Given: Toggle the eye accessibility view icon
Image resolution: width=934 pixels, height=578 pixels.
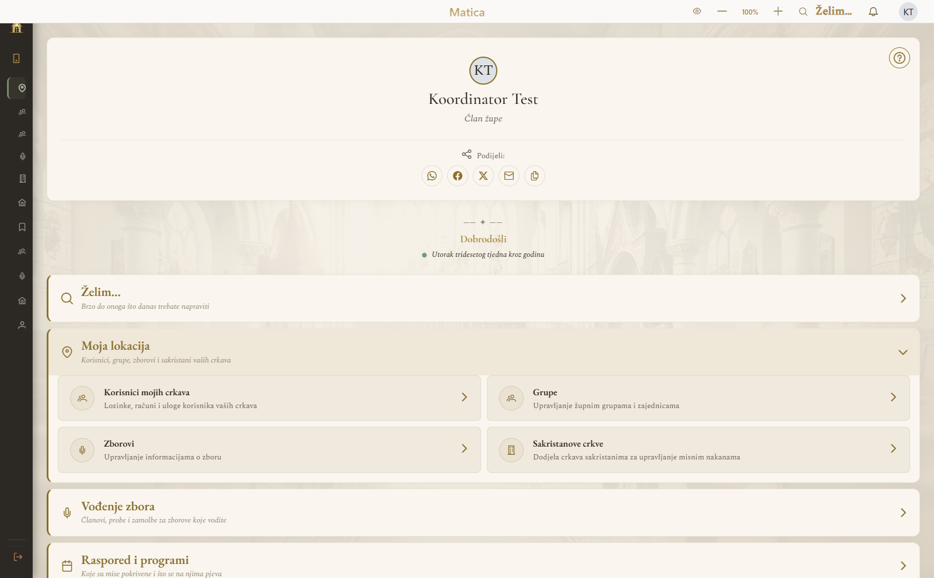Looking at the screenshot, I should click(x=697, y=11).
